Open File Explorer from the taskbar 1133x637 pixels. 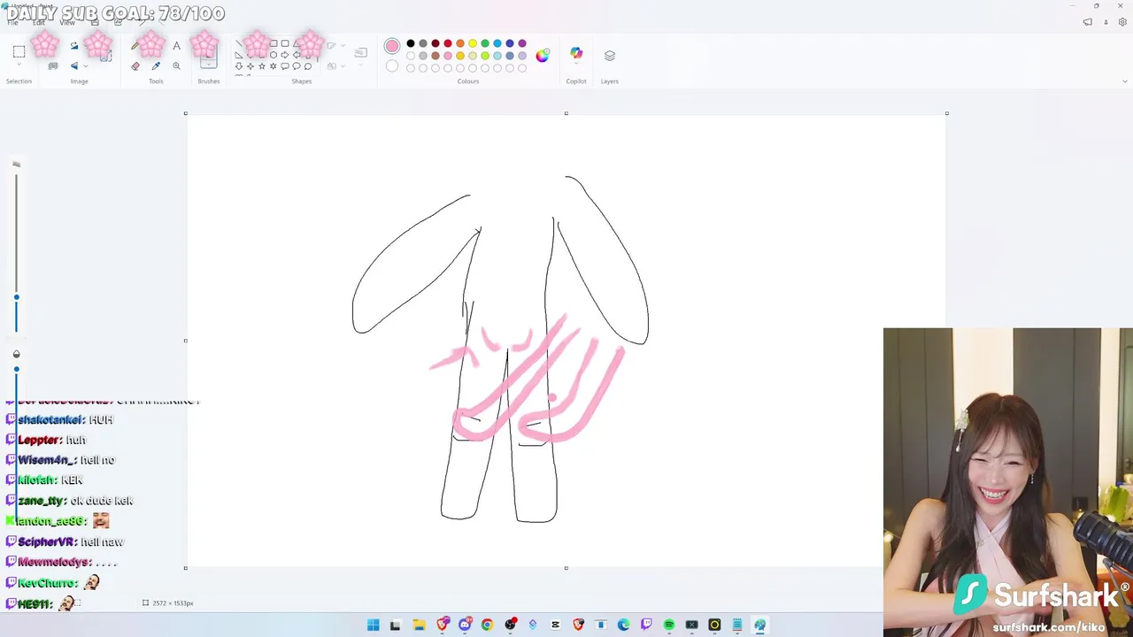point(420,625)
